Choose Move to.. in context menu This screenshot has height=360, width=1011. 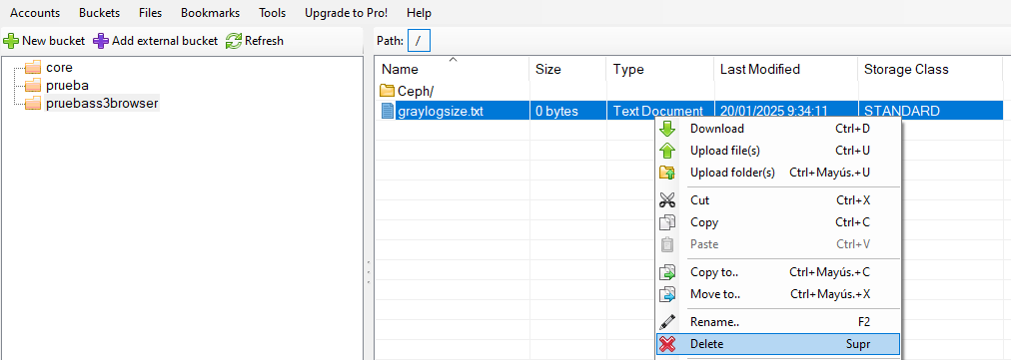(x=777, y=294)
